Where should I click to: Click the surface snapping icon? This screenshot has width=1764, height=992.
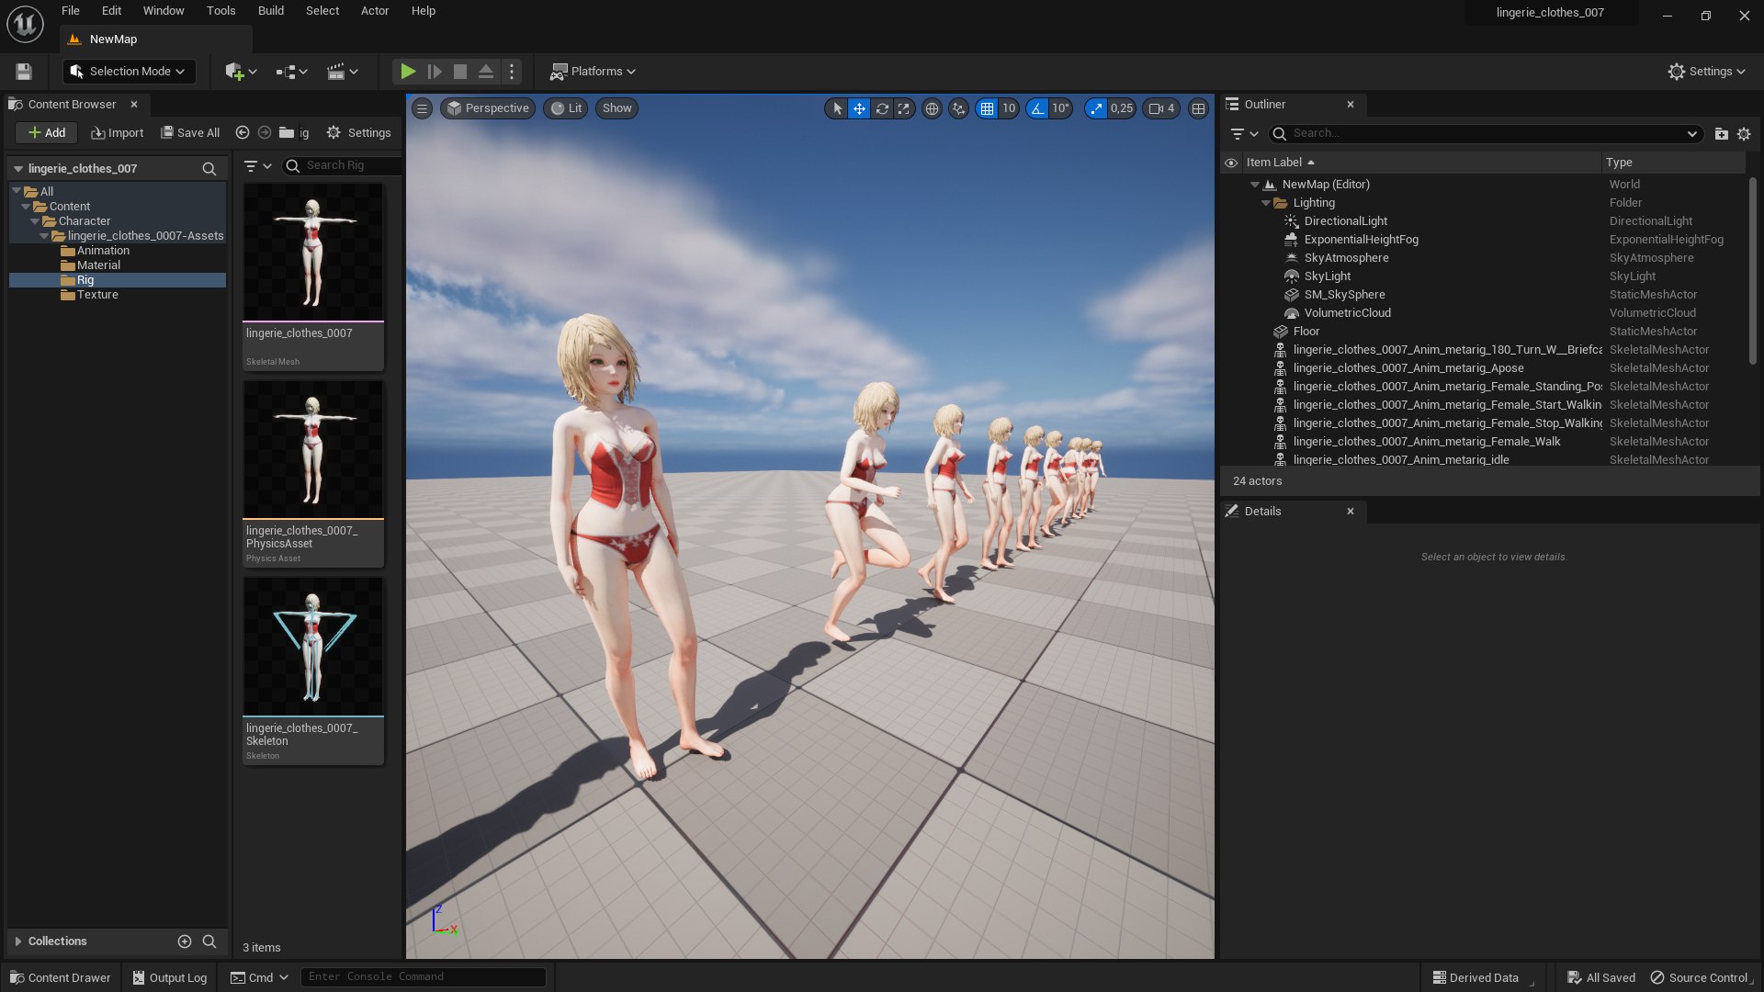[x=958, y=108]
